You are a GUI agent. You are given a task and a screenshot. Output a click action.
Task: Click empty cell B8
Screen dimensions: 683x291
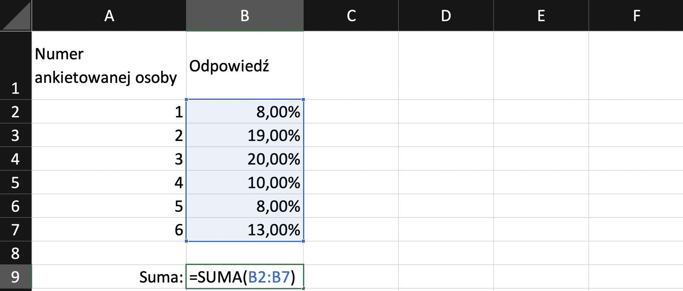click(x=245, y=253)
